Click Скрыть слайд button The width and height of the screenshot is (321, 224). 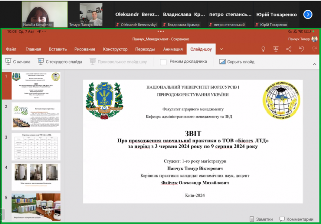(x=237, y=62)
